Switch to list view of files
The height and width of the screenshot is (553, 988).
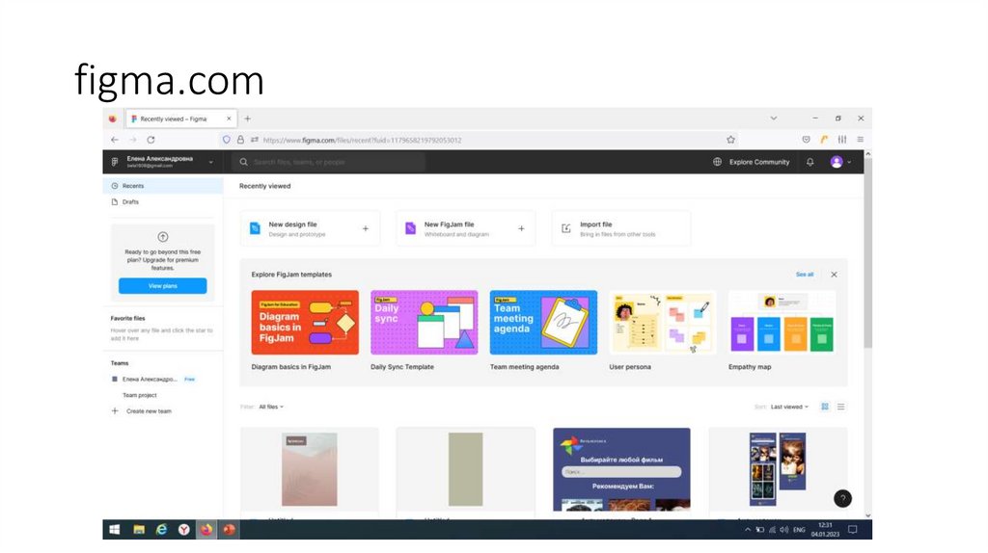pos(840,407)
